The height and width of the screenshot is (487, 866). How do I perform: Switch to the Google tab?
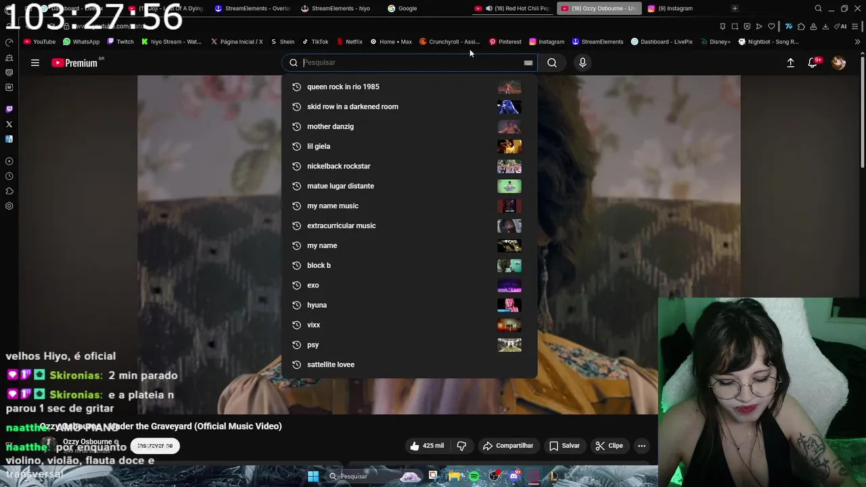pyautogui.click(x=403, y=8)
